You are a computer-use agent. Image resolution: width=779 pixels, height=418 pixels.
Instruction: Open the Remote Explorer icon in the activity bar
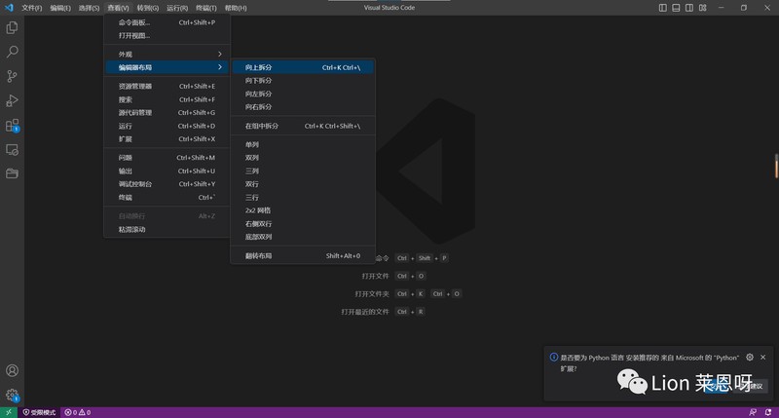[12, 150]
